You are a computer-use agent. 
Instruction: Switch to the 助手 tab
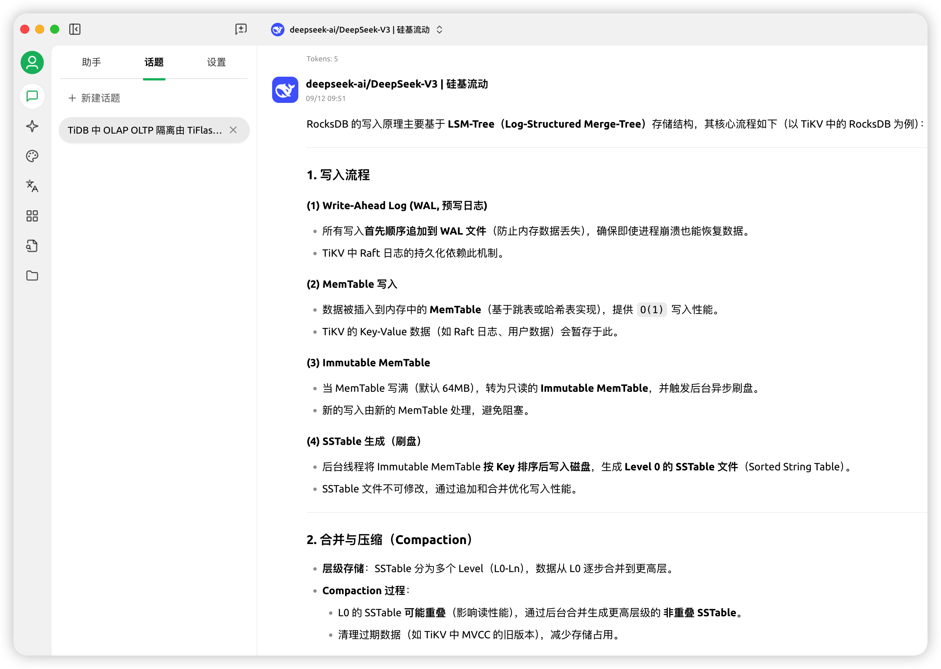[x=91, y=62]
